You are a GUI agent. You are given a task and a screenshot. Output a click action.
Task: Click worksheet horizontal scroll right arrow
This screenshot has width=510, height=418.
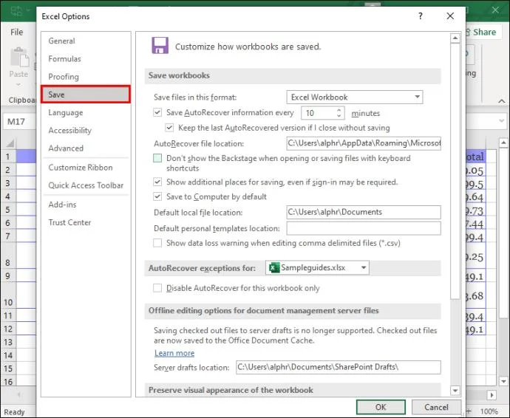pyautogui.click(x=492, y=395)
